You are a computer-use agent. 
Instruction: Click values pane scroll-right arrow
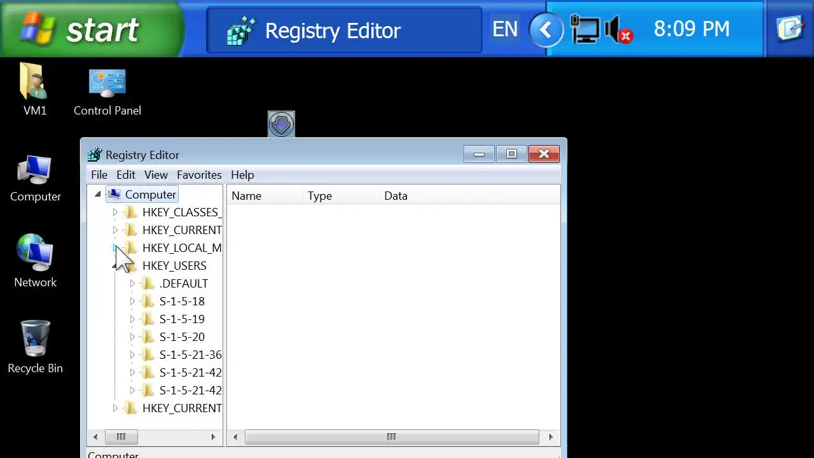[551, 437]
